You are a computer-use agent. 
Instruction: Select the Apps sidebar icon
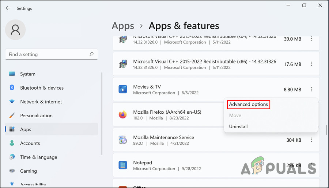12,129
